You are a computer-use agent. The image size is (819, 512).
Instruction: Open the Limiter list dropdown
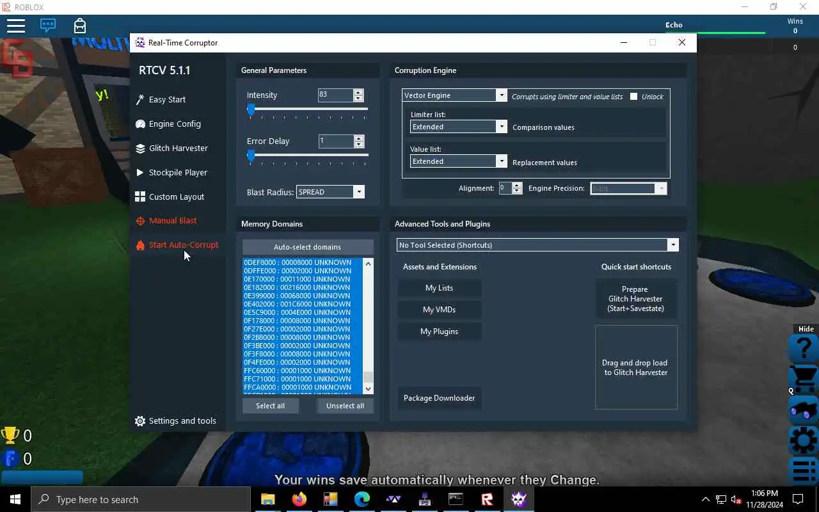458,127
